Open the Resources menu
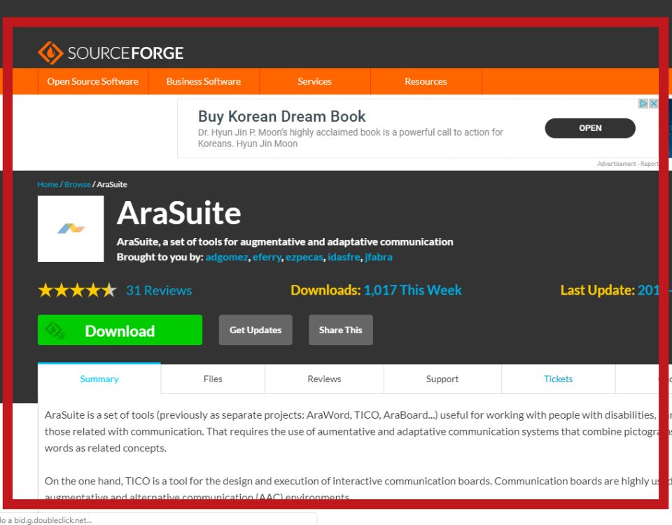The height and width of the screenshot is (525, 672). click(x=426, y=81)
